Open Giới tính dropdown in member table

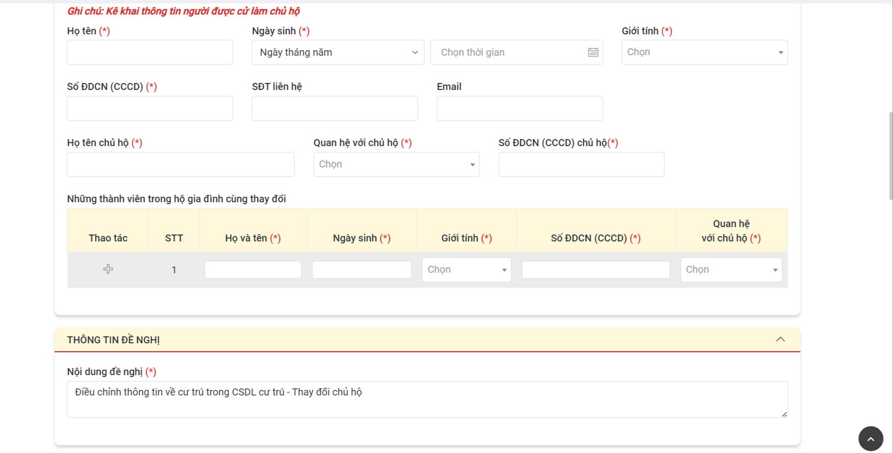tap(466, 270)
